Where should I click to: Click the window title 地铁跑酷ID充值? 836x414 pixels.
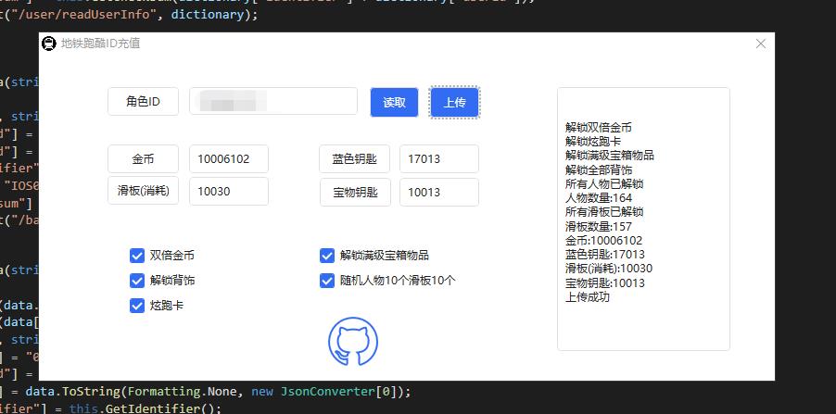pos(100,44)
